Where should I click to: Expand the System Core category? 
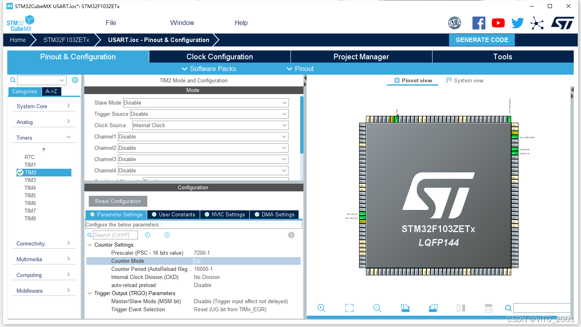coord(44,106)
